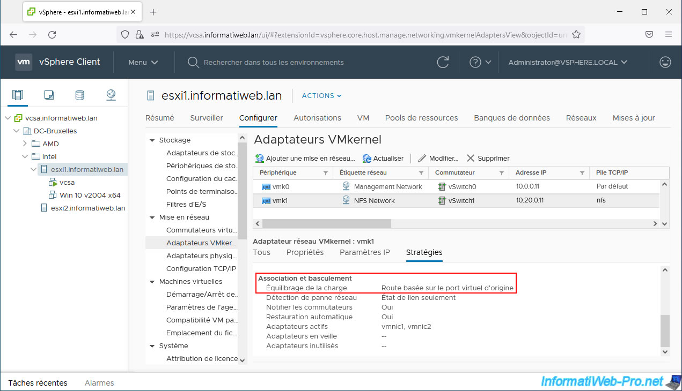Open the help question mark menu
682x391 pixels.
point(480,62)
